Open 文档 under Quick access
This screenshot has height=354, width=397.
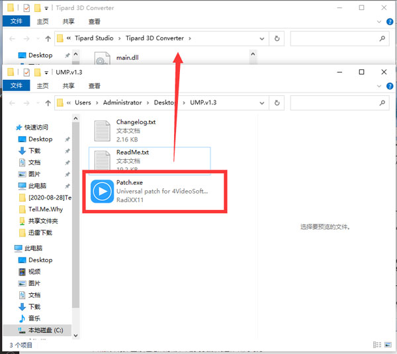[x=34, y=162]
